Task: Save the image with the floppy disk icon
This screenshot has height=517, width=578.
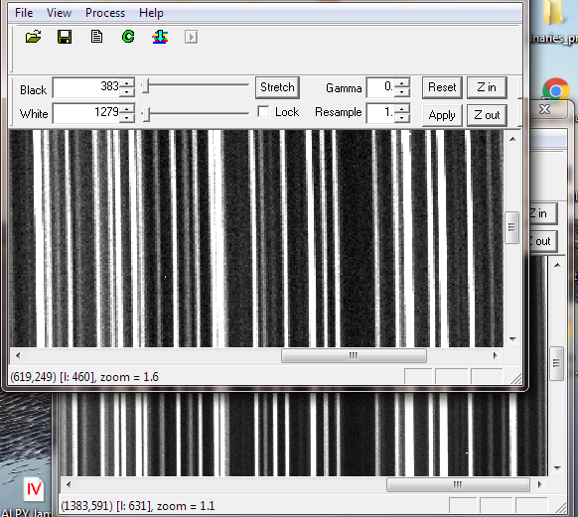Action: (x=65, y=37)
